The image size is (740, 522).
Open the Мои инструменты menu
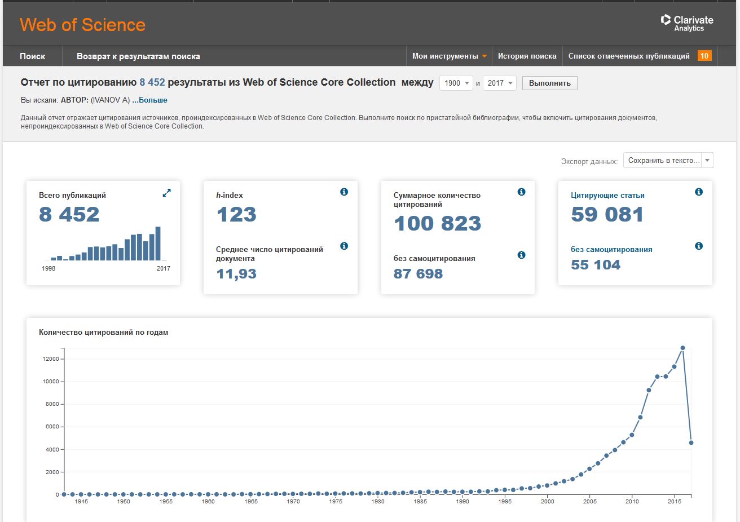point(449,56)
